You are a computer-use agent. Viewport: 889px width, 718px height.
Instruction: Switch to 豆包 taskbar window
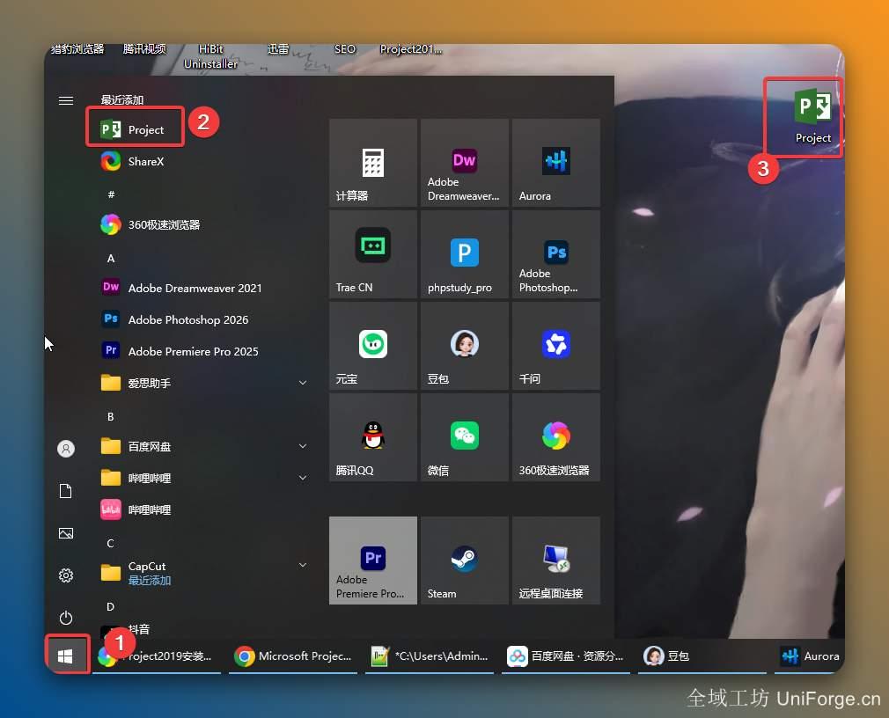702,656
